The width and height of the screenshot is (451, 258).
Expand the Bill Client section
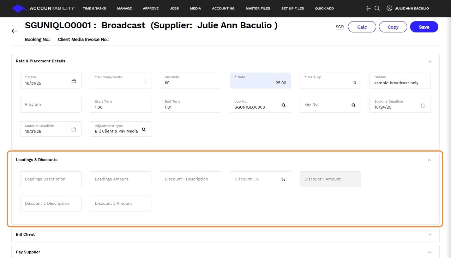(429, 235)
